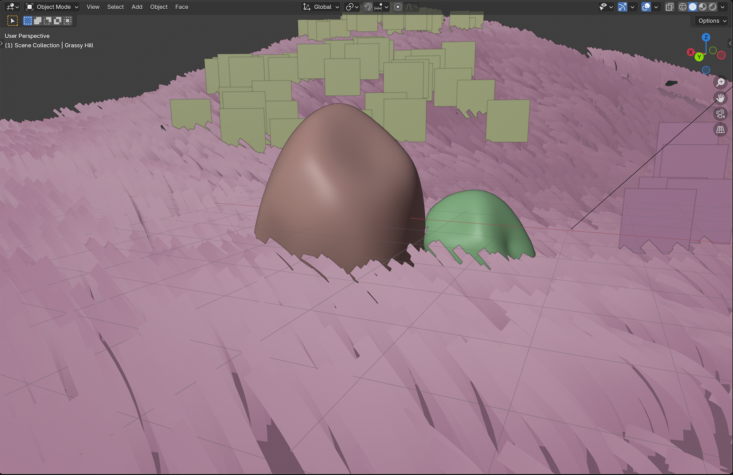Click the Z axis gizmo circle
The width and height of the screenshot is (733, 475).
point(706,37)
